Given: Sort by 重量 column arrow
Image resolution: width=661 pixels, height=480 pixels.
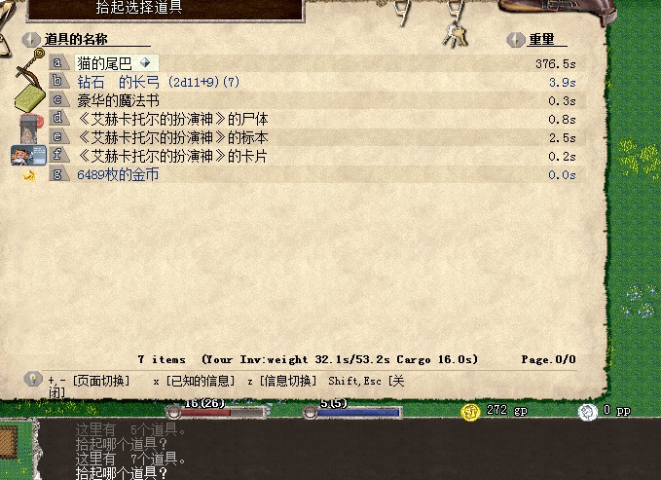Looking at the screenshot, I should (516, 40).
